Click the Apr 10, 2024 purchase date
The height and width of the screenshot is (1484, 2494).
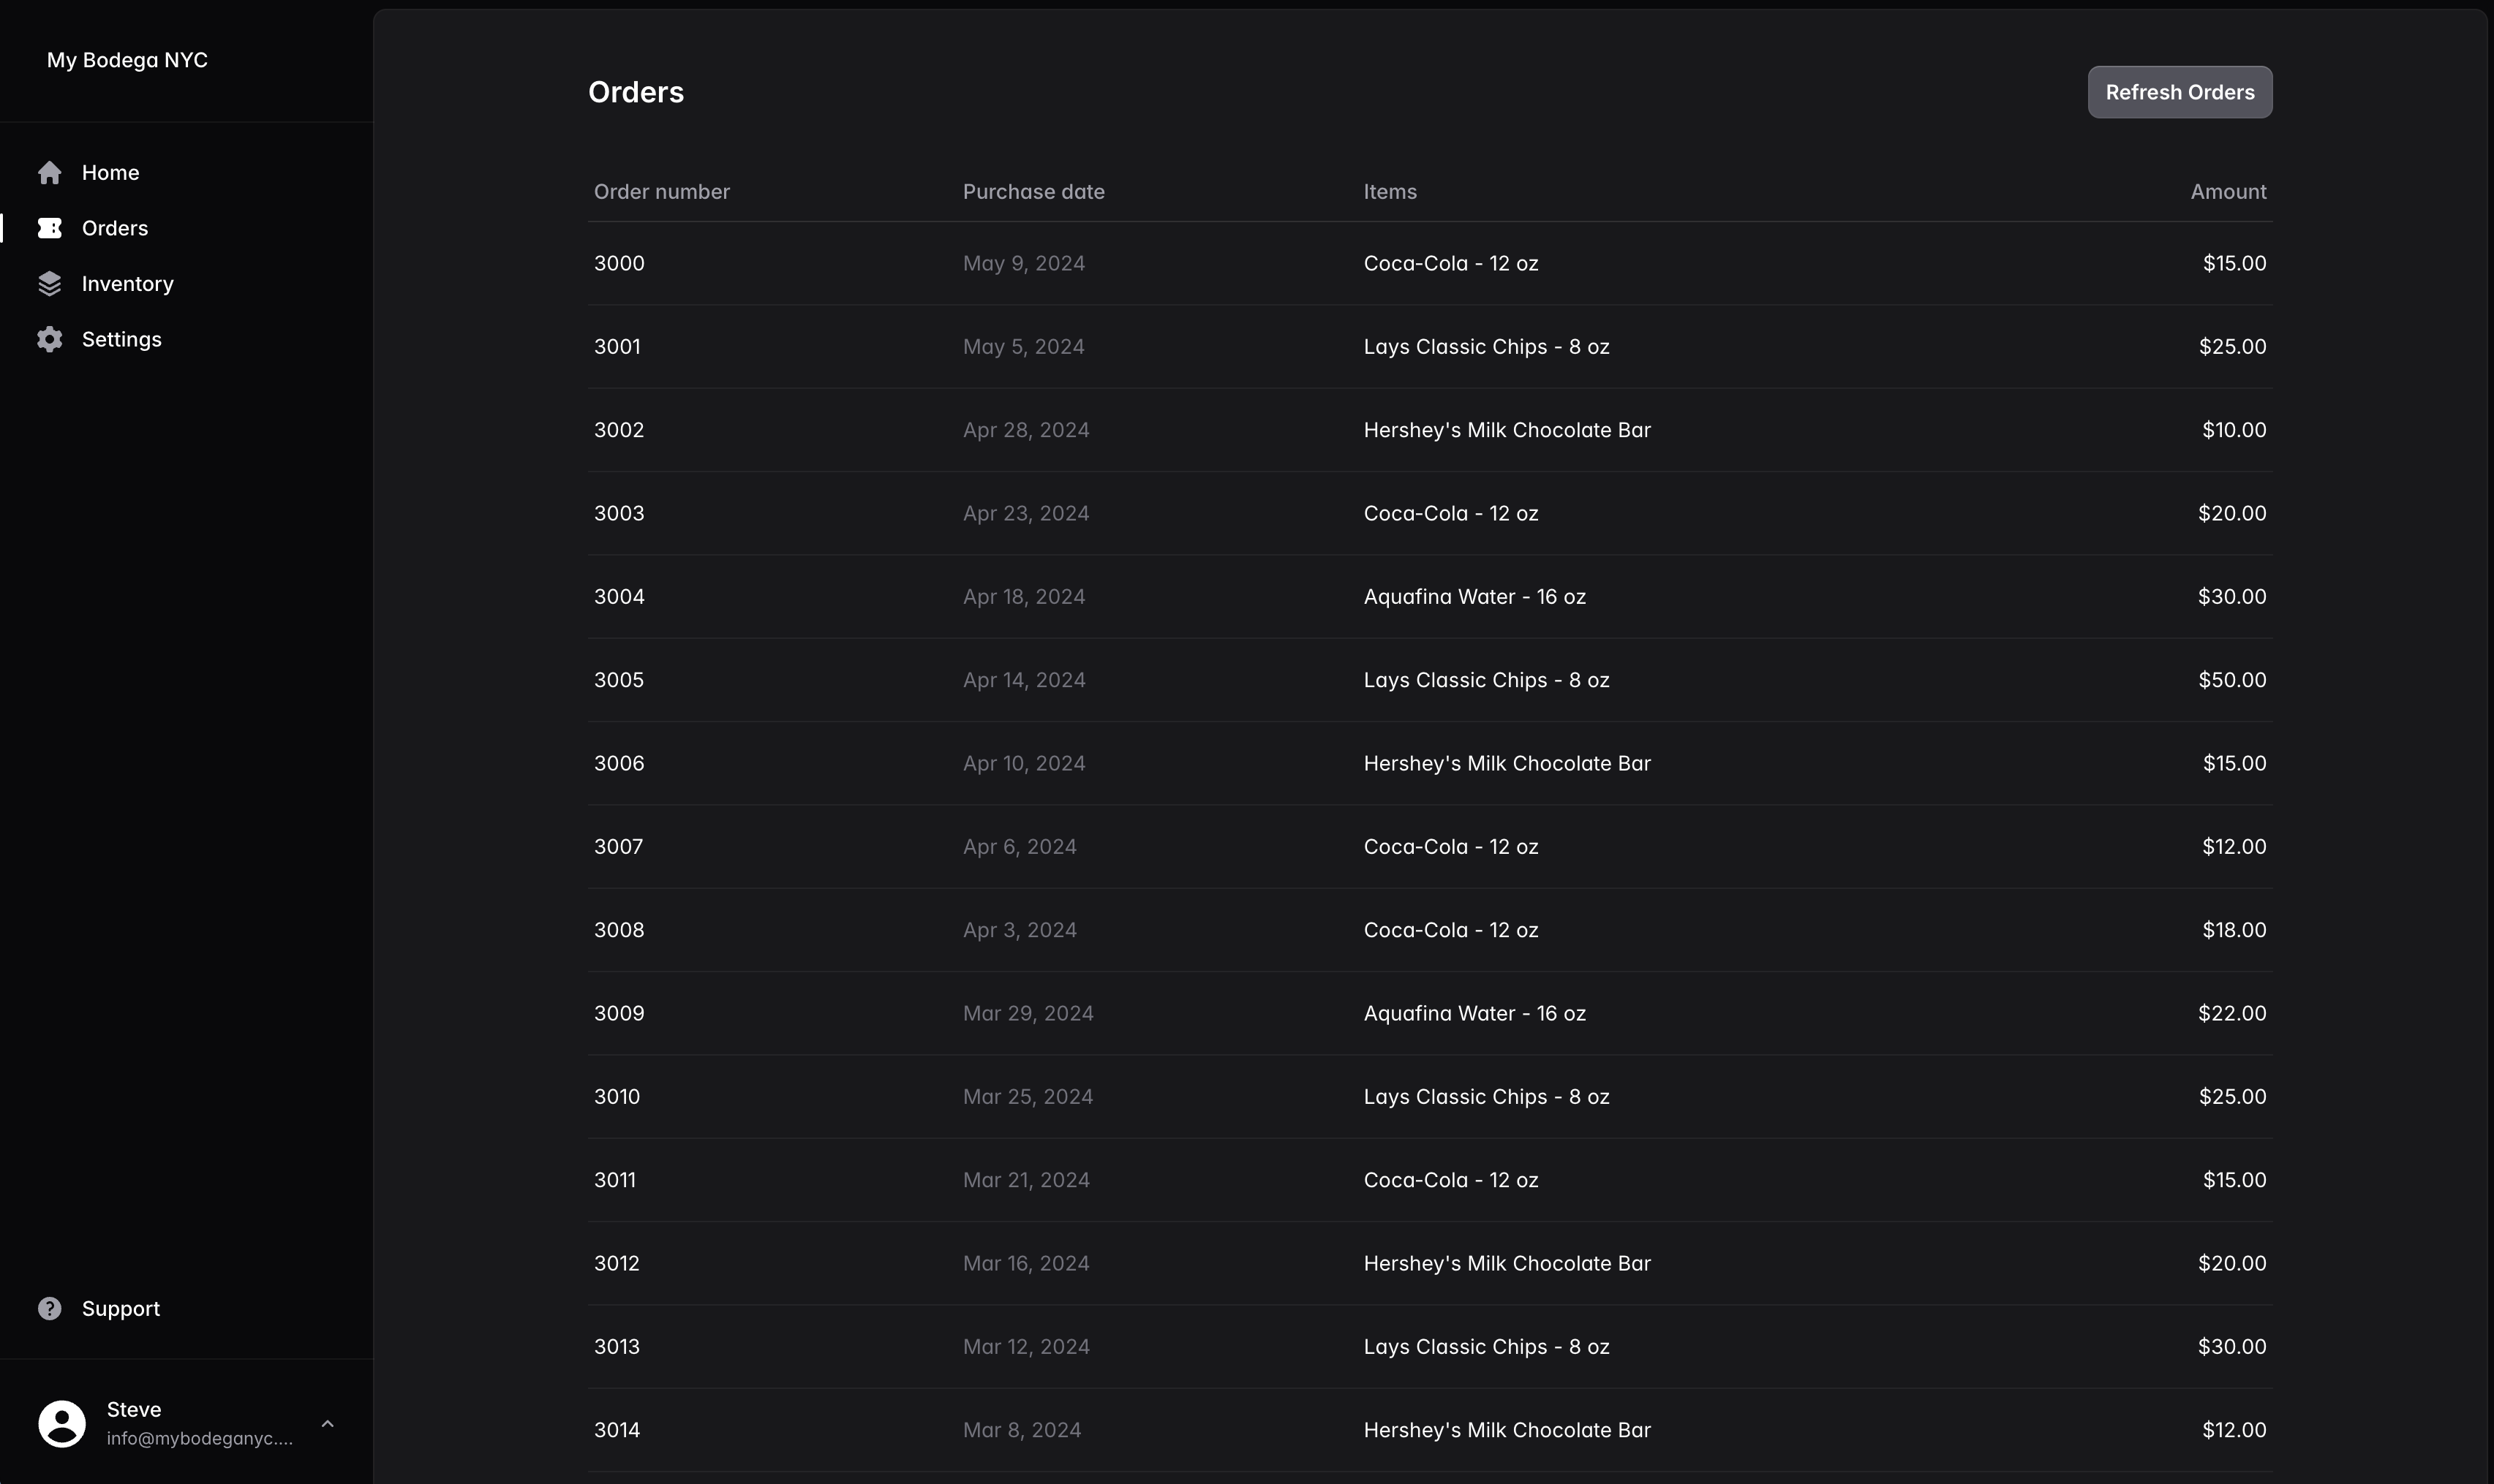(1023, 764)
